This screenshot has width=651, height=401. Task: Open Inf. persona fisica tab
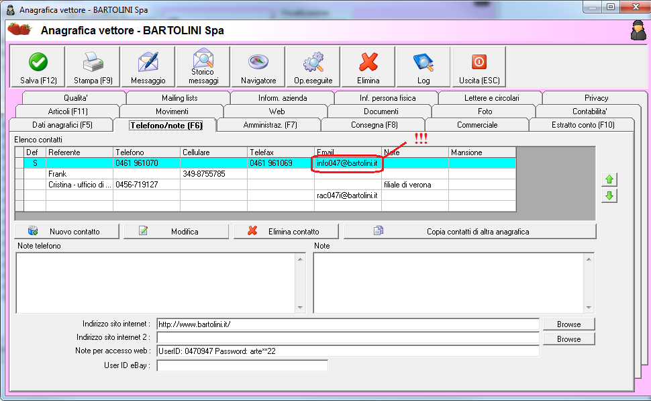pyautogui.click(x=387, y=98)
